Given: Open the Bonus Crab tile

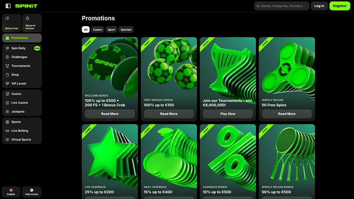Looking at the screenshot, I should 11,23.
